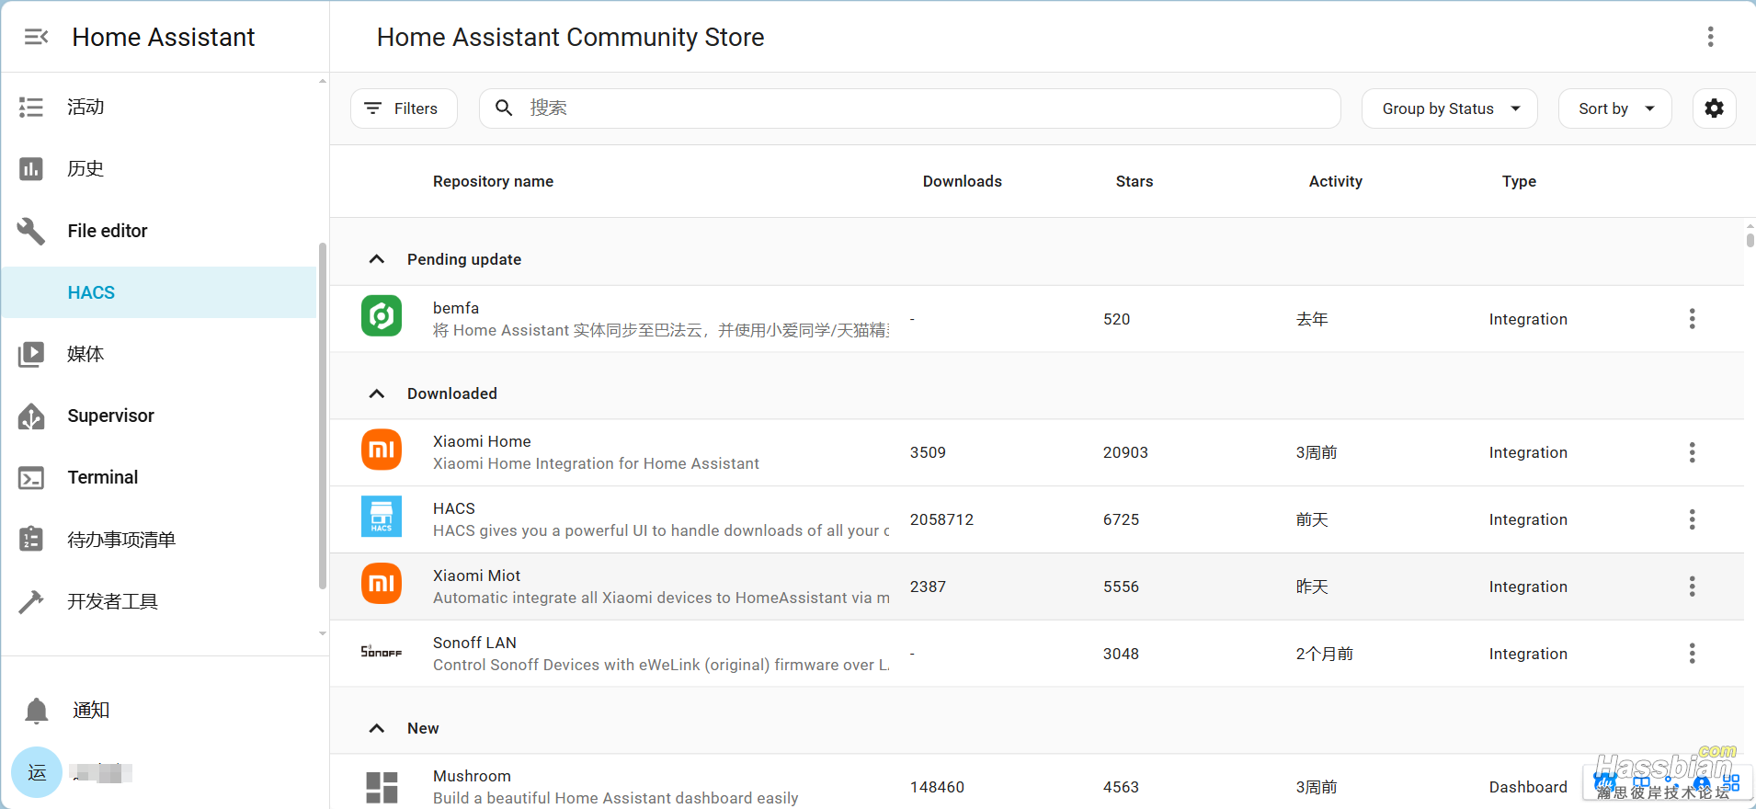Open the Group by Status dropdown
Screen dimensions: 1756x809
point(1449,108)
